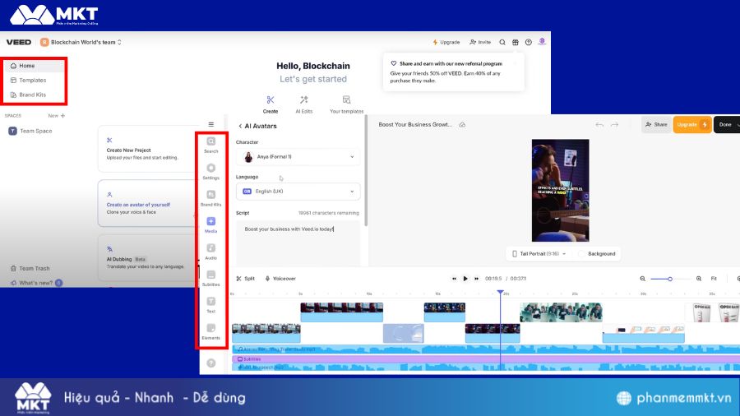740x416 pixels.
Task: Click the VEED logo
Action: click(19, 42)
